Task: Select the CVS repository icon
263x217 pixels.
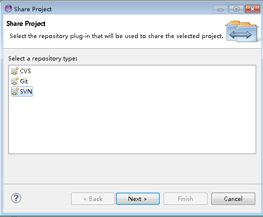Action: tap(15, 71)
